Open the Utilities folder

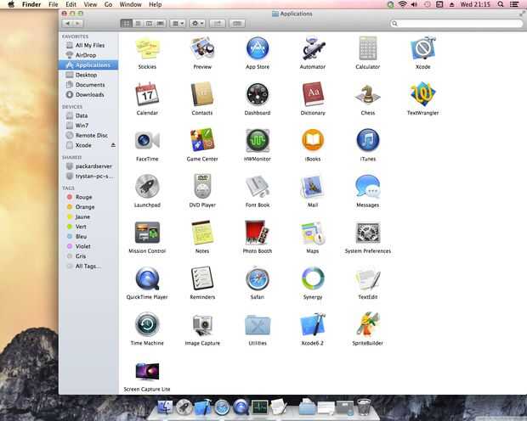pos(258,325)
